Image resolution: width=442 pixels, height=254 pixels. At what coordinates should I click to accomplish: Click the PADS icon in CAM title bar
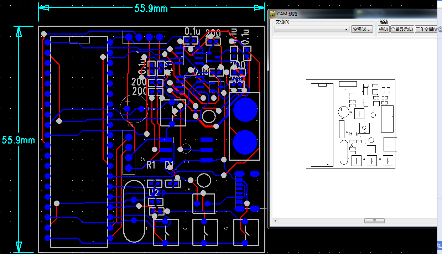click(272, 14)
